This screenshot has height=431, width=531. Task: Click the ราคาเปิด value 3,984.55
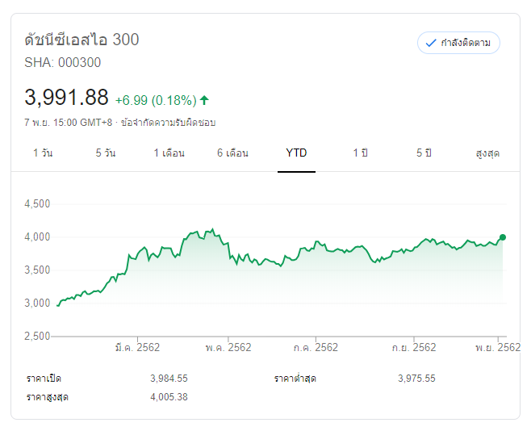(x=169, y=379)
